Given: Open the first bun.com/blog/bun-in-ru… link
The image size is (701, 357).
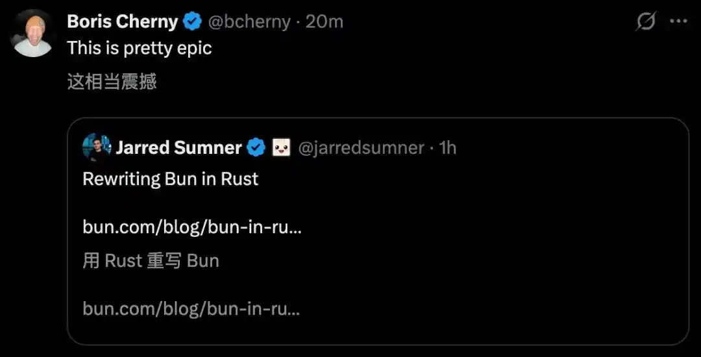Looking at the screenshot, I should [192, 228].
